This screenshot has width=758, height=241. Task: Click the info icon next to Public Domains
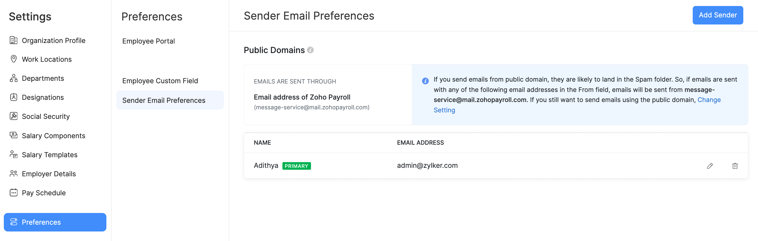tap(310, 50)
